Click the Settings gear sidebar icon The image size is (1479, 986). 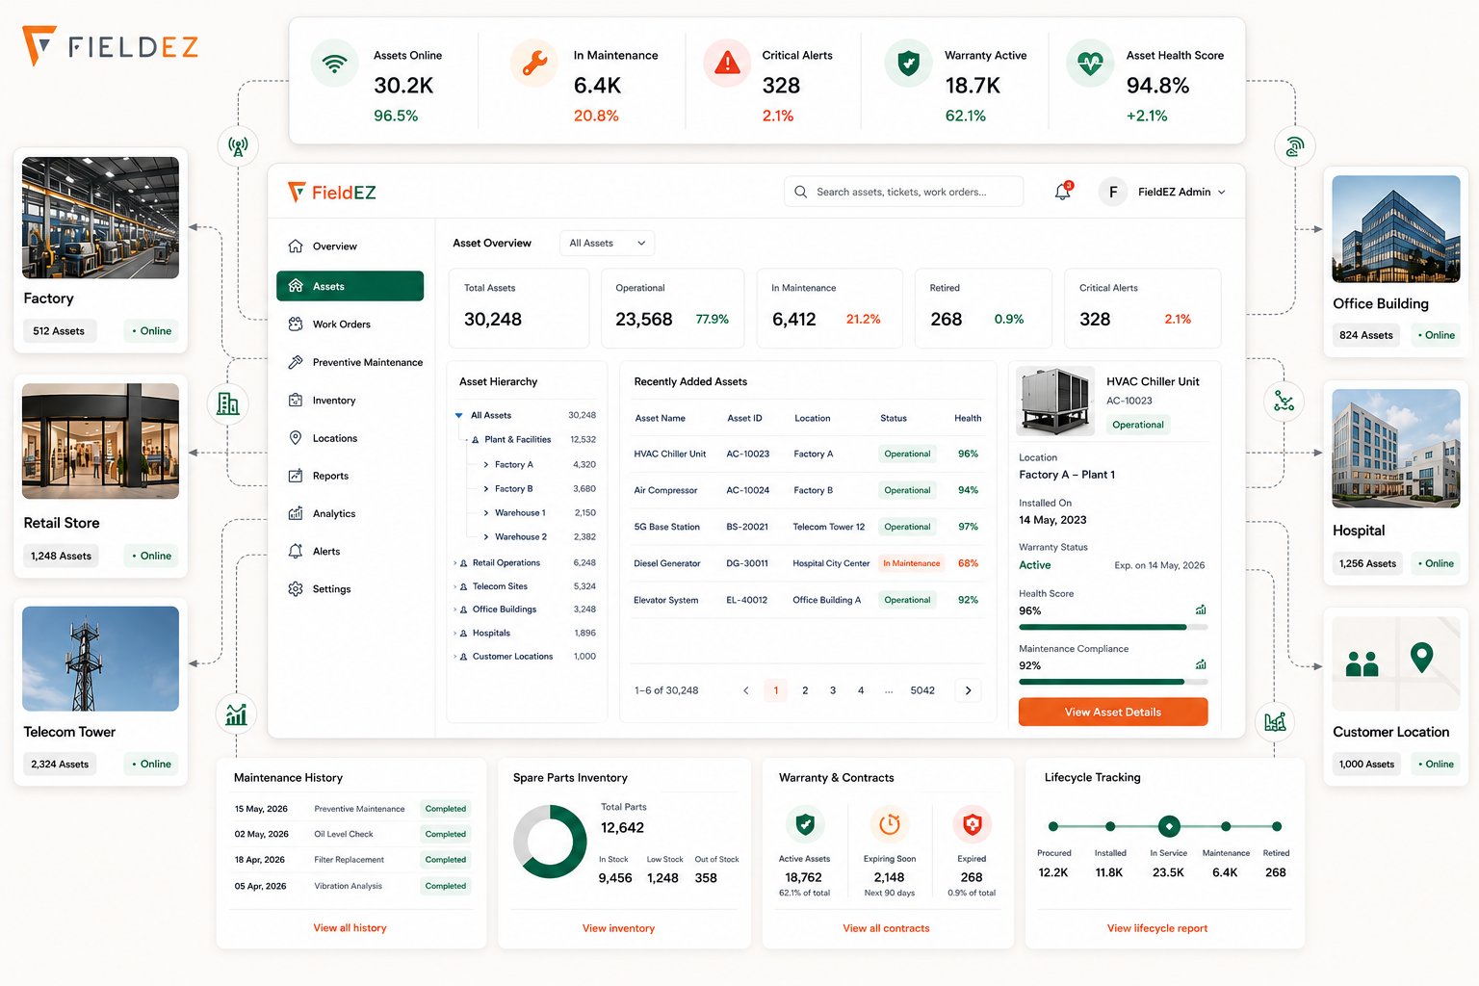coord(296,588)
